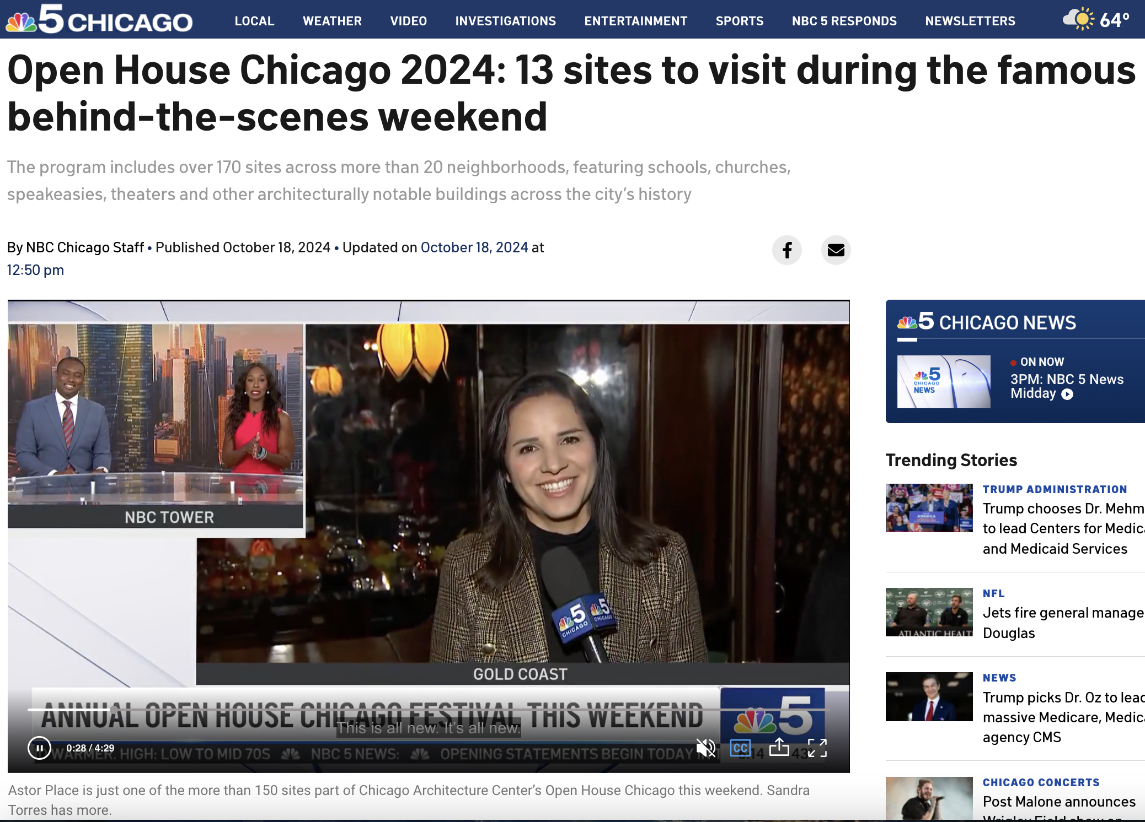Image resolution: width=1145 pixels, height=822 pixels.
Task: Toggle closed captions CC button
Action: coord(740,748)
